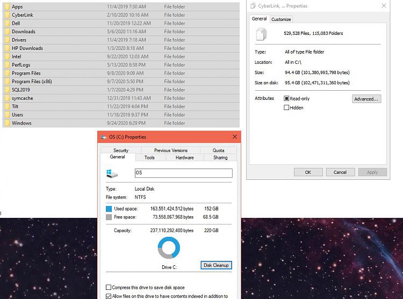403x299 pixels.
Task: Click the Advanced... button
Action: click(366, 99)
